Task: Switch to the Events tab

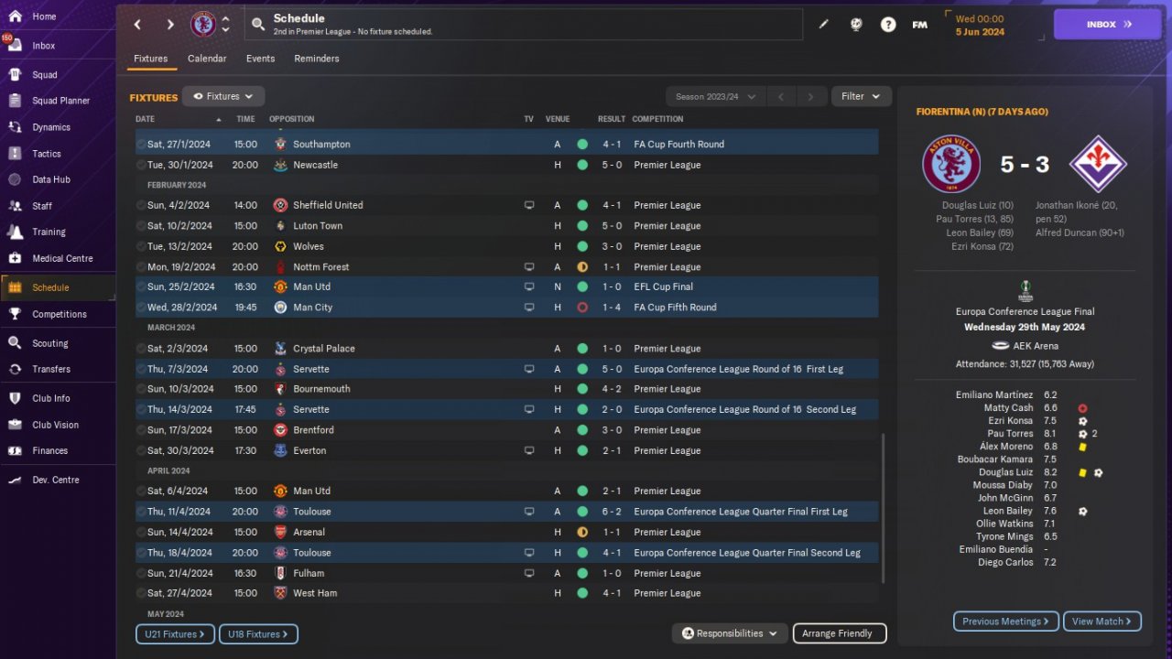Action: click(260, 59)
